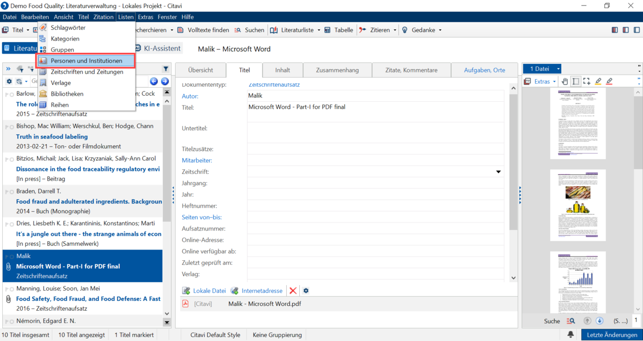
Task: Choose Kategorien from the Listen menu
Action: (x=87, y=39)
